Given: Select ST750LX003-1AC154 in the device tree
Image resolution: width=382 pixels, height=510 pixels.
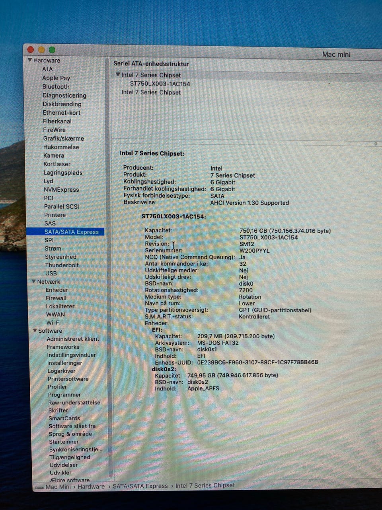Looking at the screenshot, I should pos(160,84).
